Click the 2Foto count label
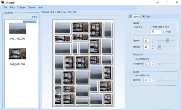181x110 pixels. (x=34, y=17)
